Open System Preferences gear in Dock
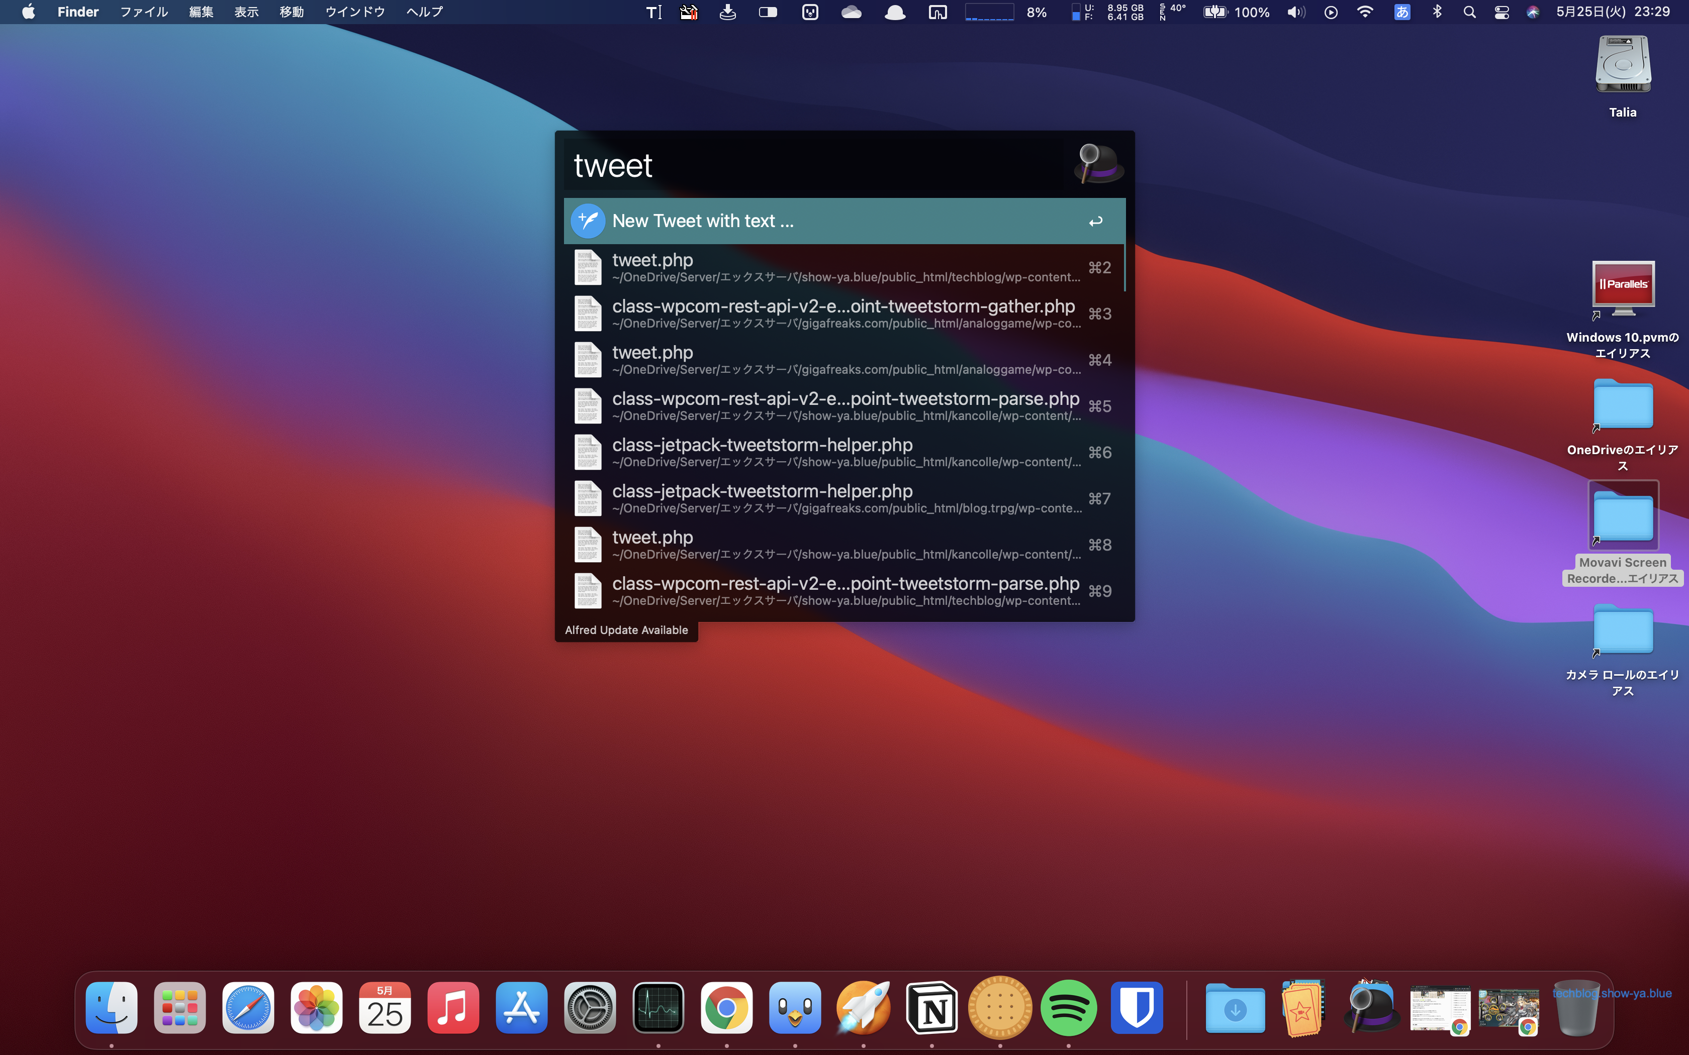Screen dimensions: 1689x1055 click(x=590, y=1008)
